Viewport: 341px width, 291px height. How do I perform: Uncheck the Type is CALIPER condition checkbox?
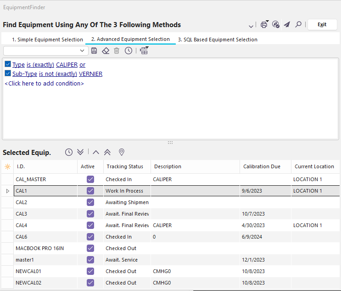pyautogui.click(x=8, y=64)
